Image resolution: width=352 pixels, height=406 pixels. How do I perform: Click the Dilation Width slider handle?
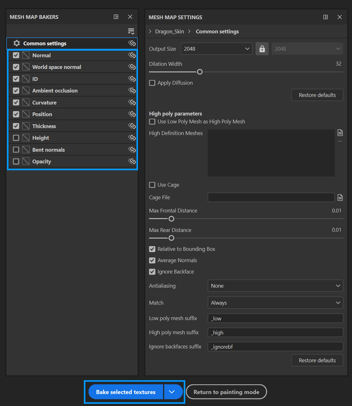(199, 72)
